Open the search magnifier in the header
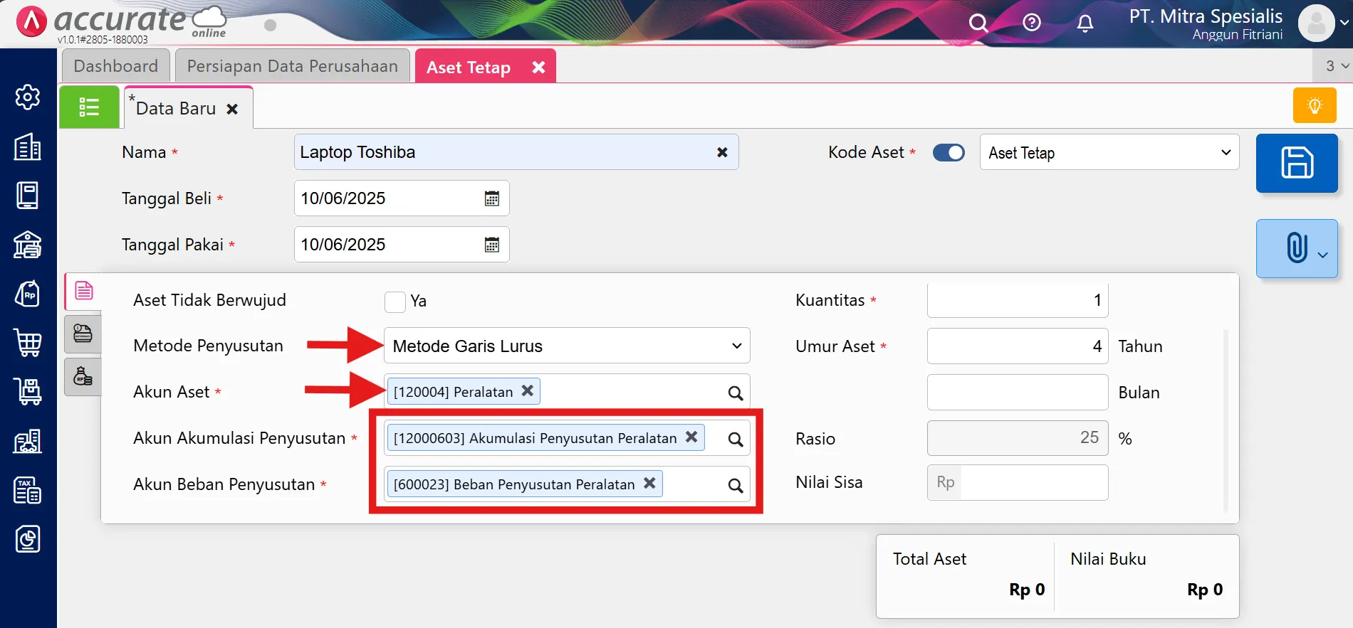The image size is (1353, 628). [978, 23]
